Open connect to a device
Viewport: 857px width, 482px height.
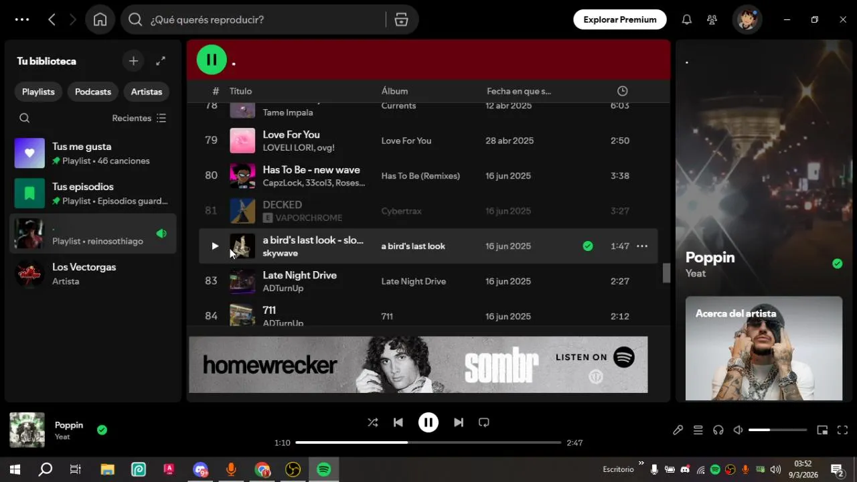coord(718,430)
